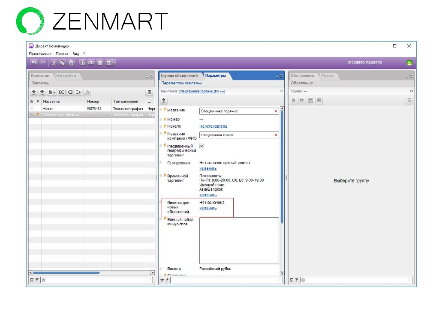Select the Объявления tab

pos(302,75)
